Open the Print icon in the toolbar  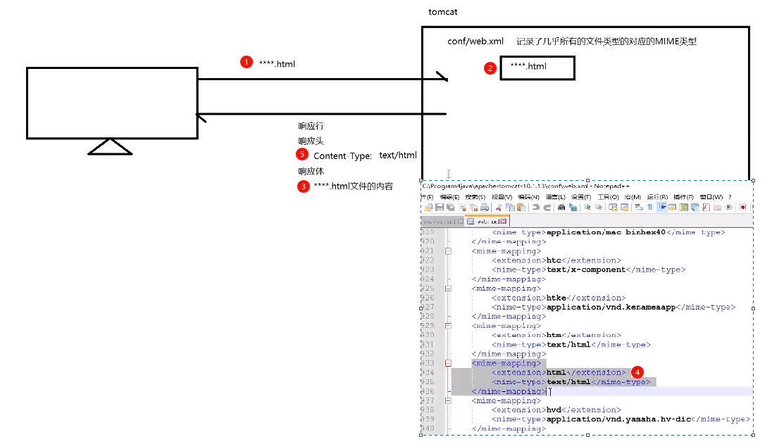483,206
